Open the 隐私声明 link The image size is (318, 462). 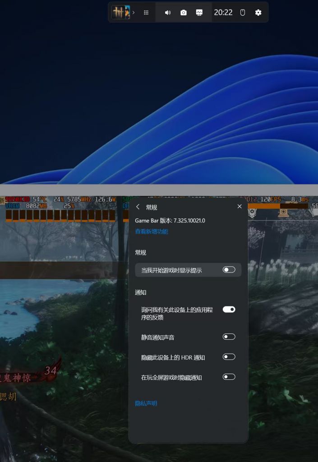[146, 403]
